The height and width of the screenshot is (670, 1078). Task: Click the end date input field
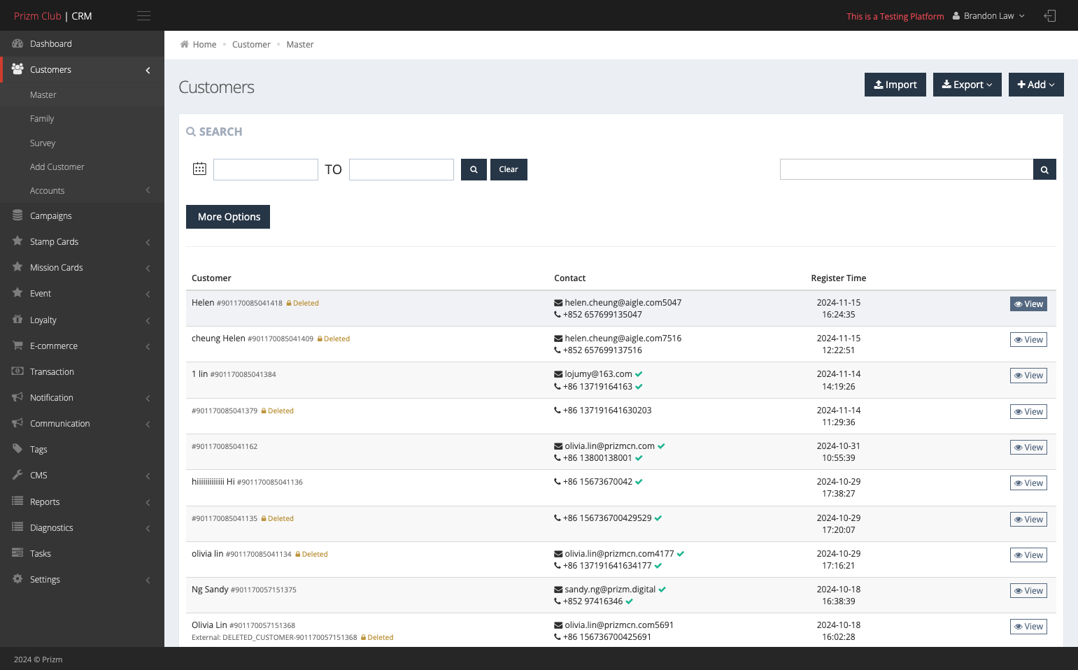click(x=402, y=169)
